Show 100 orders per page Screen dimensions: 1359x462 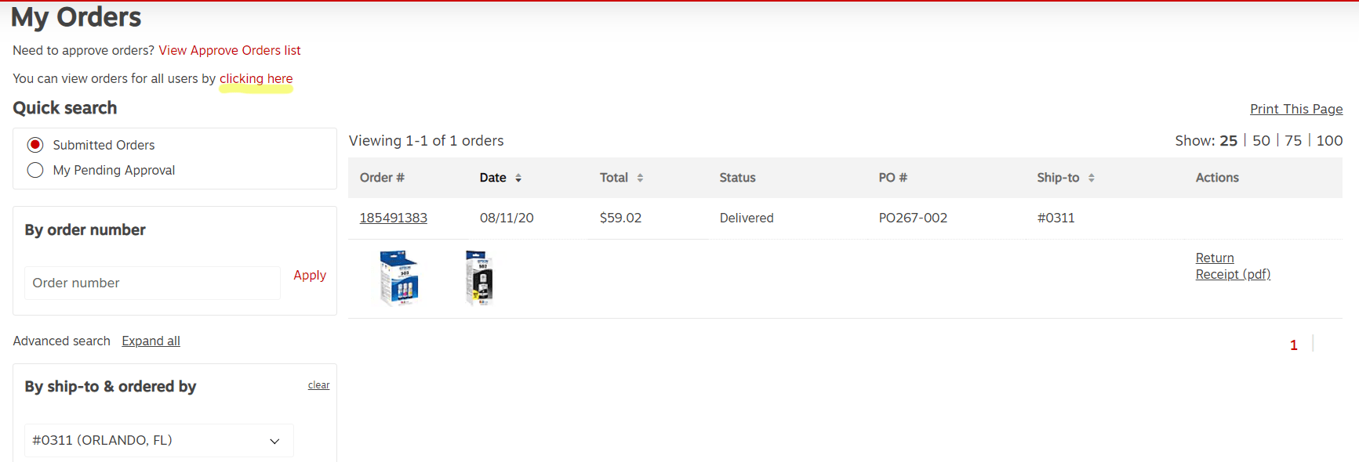[x=1330, y=140]
